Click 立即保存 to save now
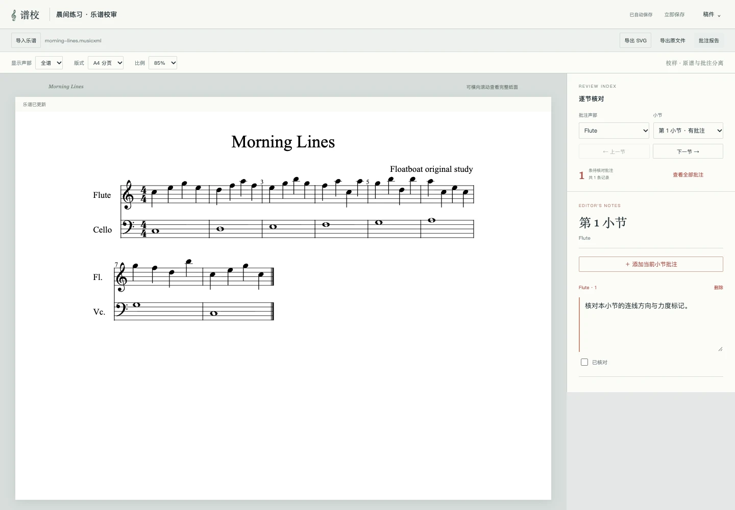 click(674, 15)
